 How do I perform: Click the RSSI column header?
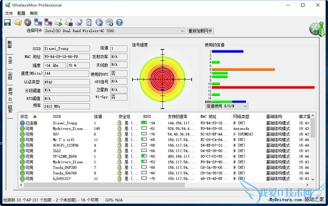pyautogui.click(x=147, y=116)
